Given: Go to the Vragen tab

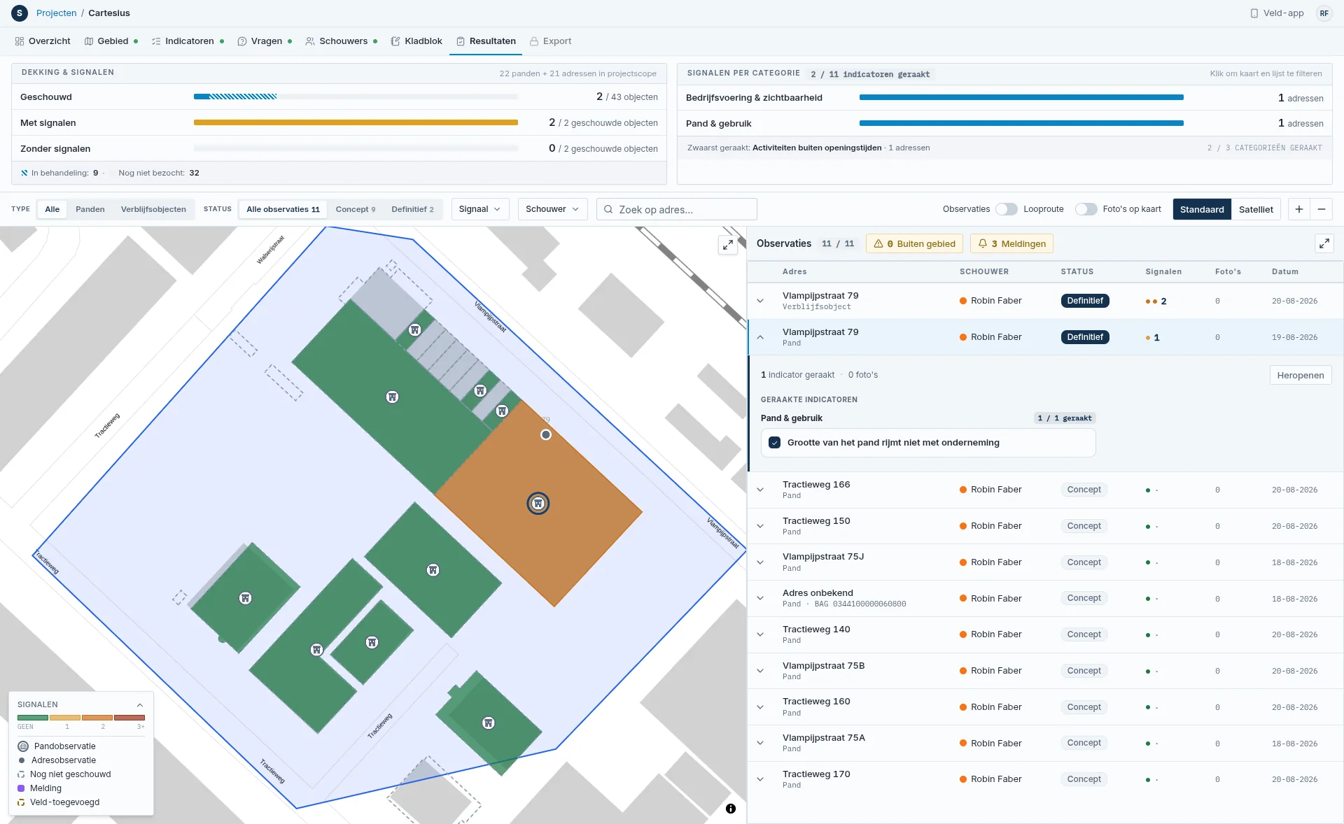Looking at the screenshot, I should [x=265, y=41].
